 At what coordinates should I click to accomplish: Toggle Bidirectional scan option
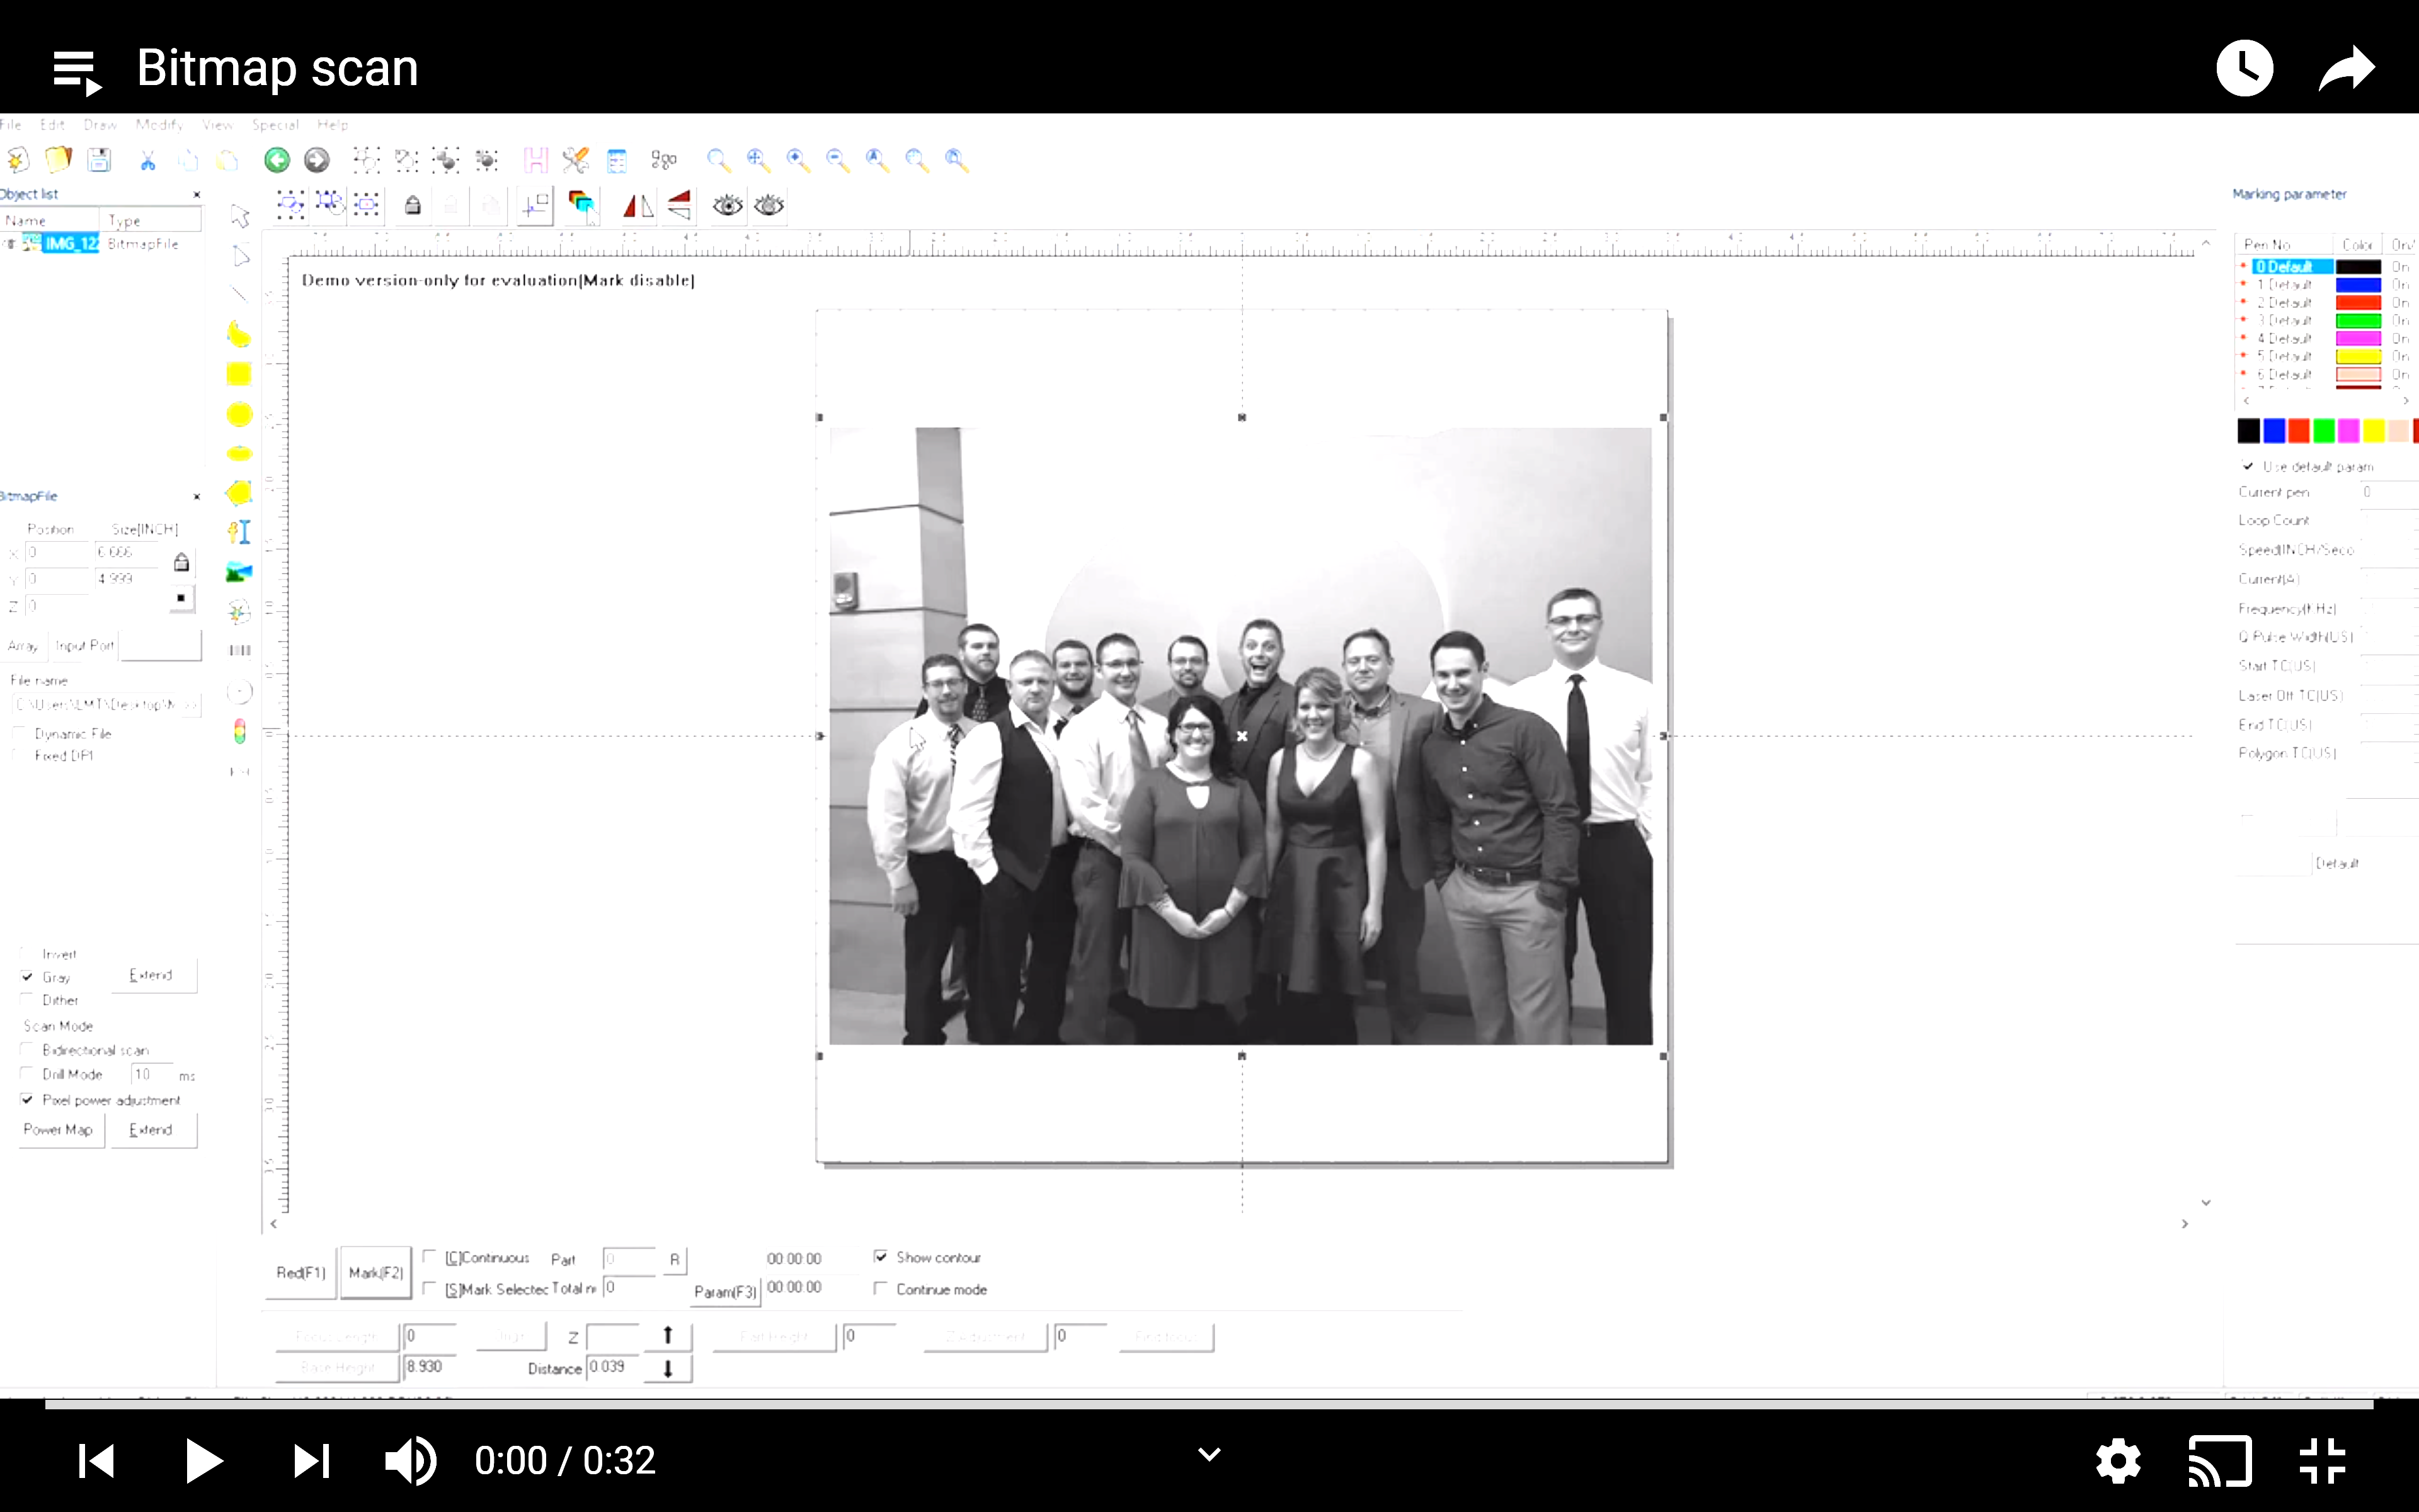(x=27, y=1049)
